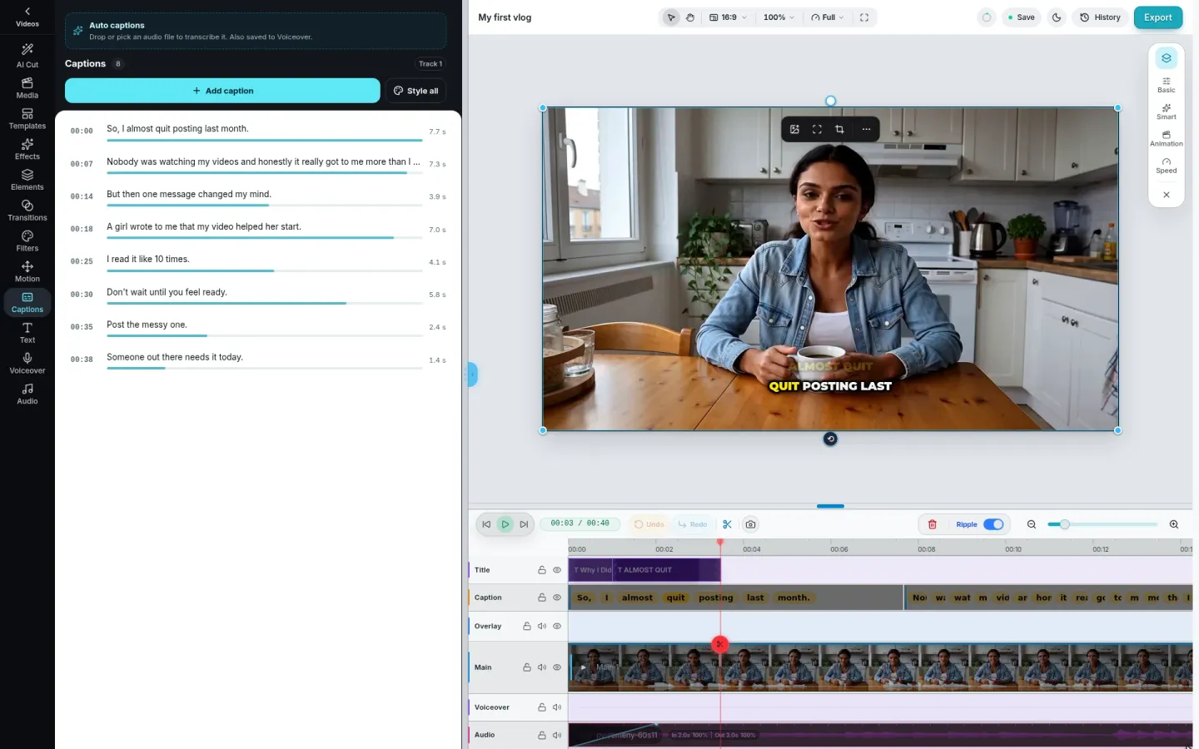This screenshot has width=1199, height=749.
Task: Open the History panel
Action: click(1100, 17)
